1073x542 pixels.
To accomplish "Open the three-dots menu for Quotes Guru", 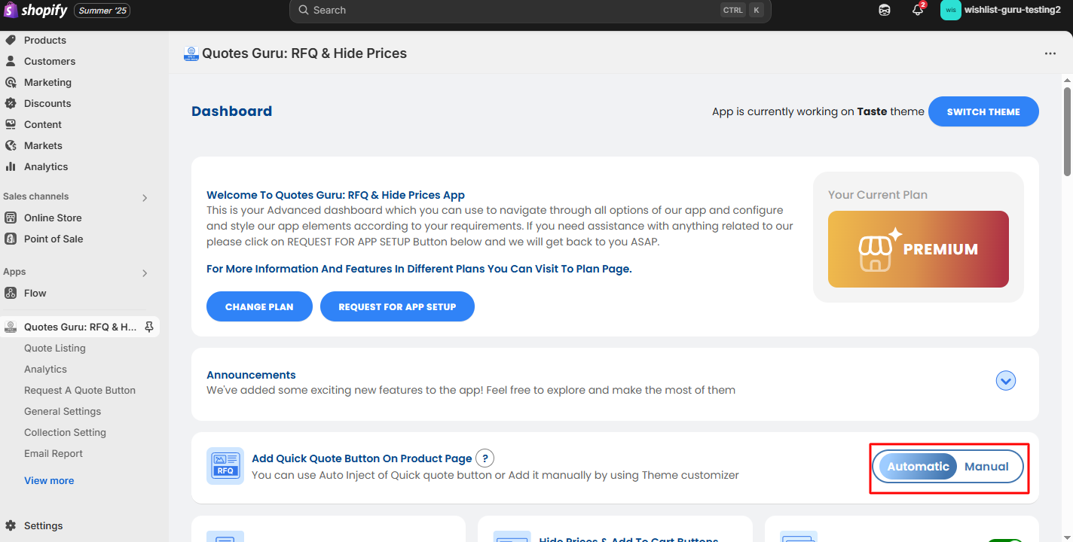I will click(1050, 53).
